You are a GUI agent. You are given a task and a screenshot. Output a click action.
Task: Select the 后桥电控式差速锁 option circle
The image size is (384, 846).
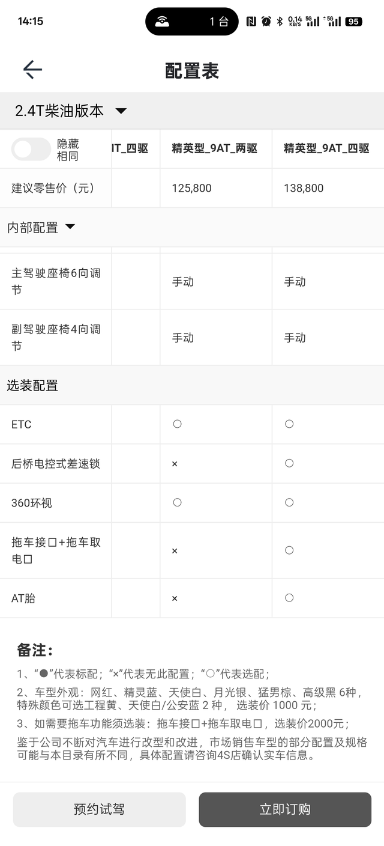(x=289, y=463)
